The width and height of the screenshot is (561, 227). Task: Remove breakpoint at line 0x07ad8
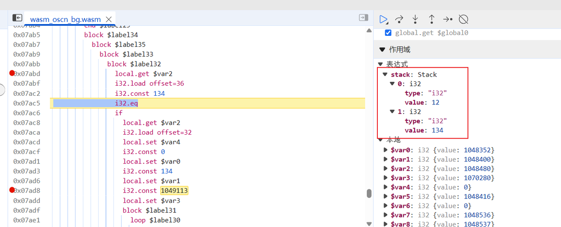[12, 190]
